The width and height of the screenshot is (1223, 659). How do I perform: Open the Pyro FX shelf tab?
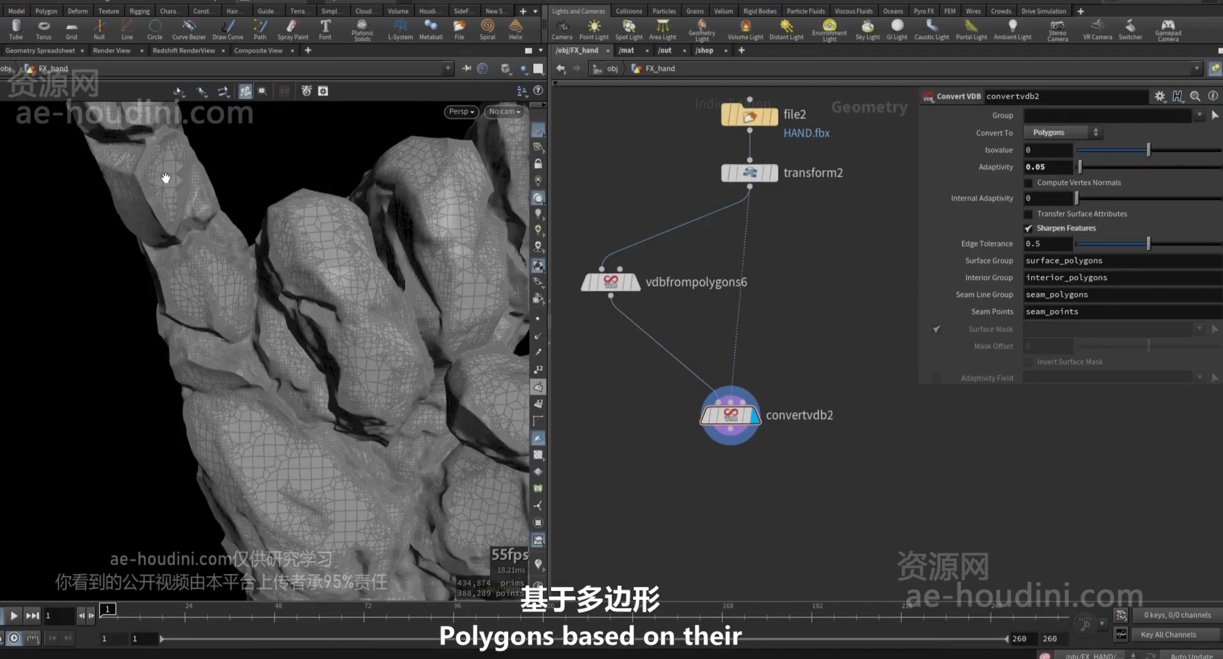924,11
